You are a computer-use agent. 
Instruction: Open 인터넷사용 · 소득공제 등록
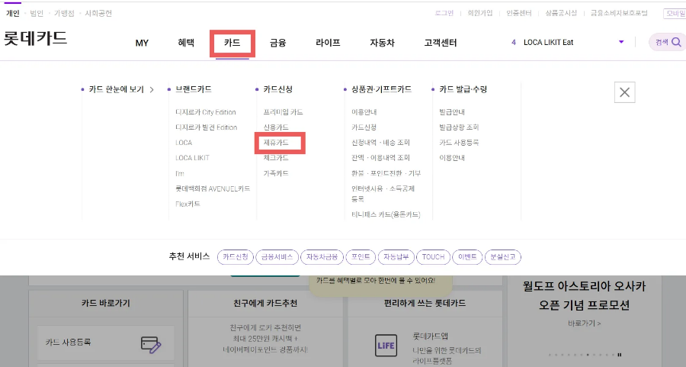383,194
